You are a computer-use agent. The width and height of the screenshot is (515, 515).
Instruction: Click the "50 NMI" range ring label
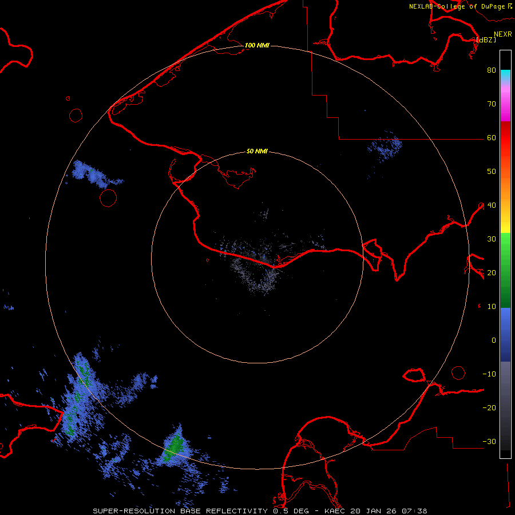257,152
